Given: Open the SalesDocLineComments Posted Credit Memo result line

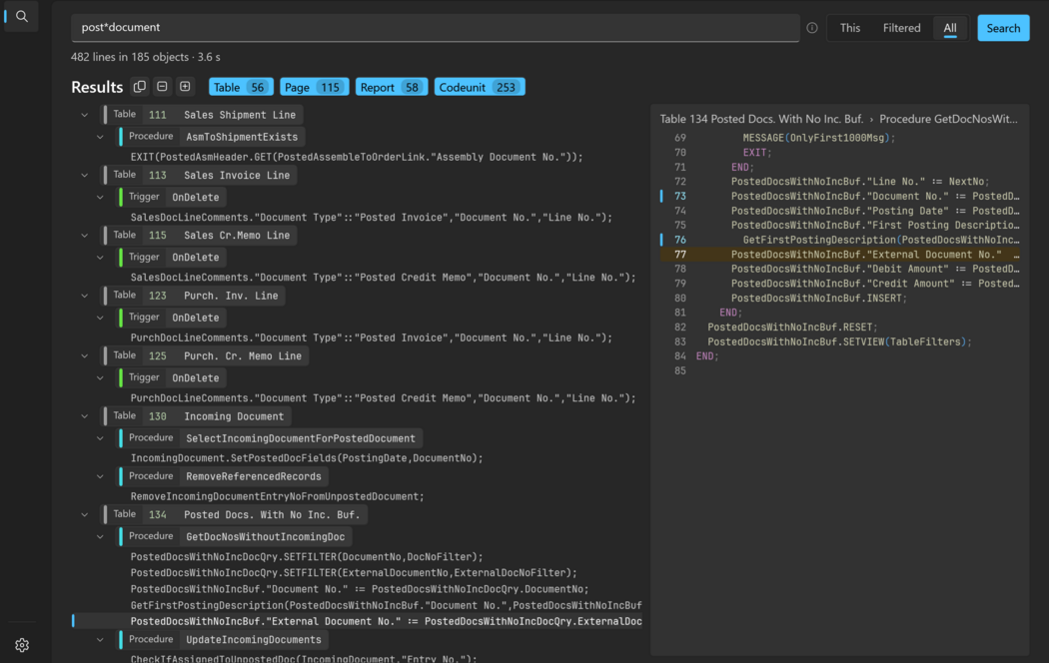Looking at the screenshot, I should [x=384, y=278].
